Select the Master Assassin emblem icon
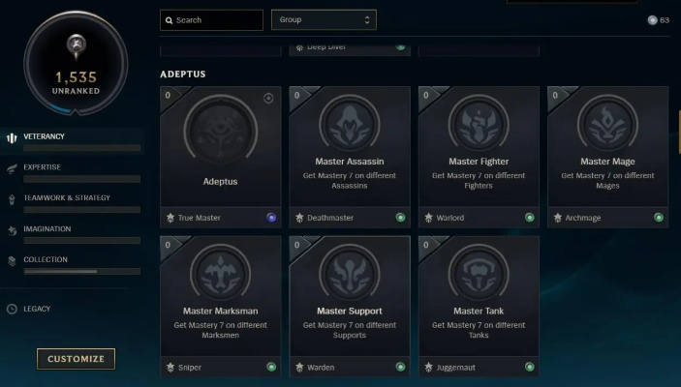This screenshot has height=387, width=681. click(350, 123)
